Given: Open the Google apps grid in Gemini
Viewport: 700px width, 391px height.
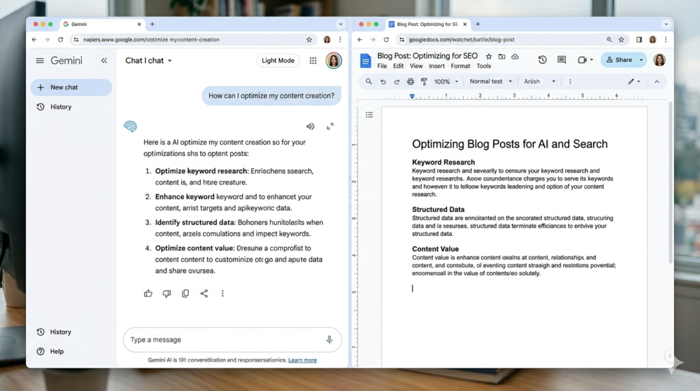Looking at the screenshot, I should (x=313, y=61).
